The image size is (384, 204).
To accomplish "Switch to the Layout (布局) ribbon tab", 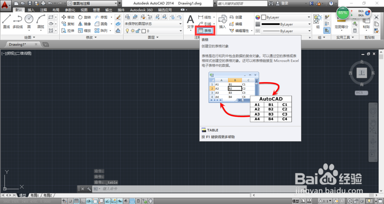I will 56,10.
